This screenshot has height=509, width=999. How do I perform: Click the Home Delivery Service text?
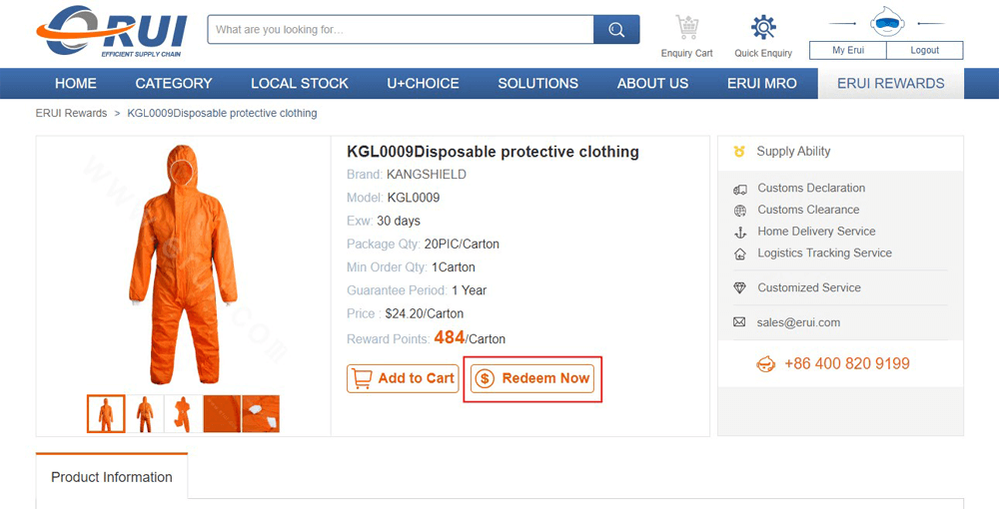coord(816,232)
